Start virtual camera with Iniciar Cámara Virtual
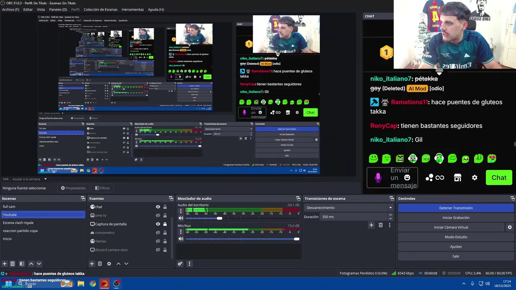 451,227
